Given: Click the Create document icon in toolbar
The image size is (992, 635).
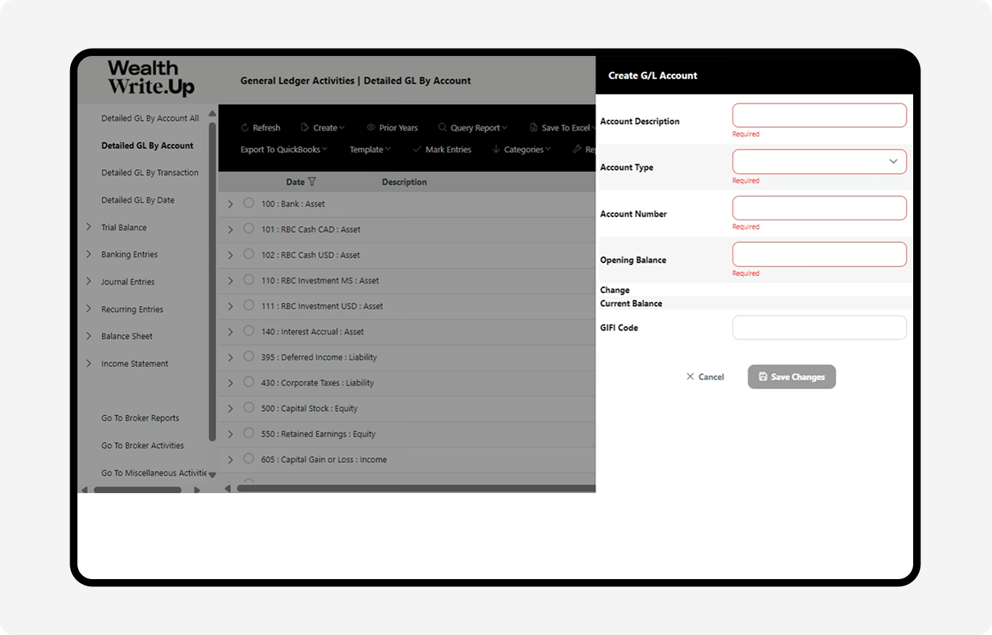Looking at the screenshot, I should (x=305, y=128).
